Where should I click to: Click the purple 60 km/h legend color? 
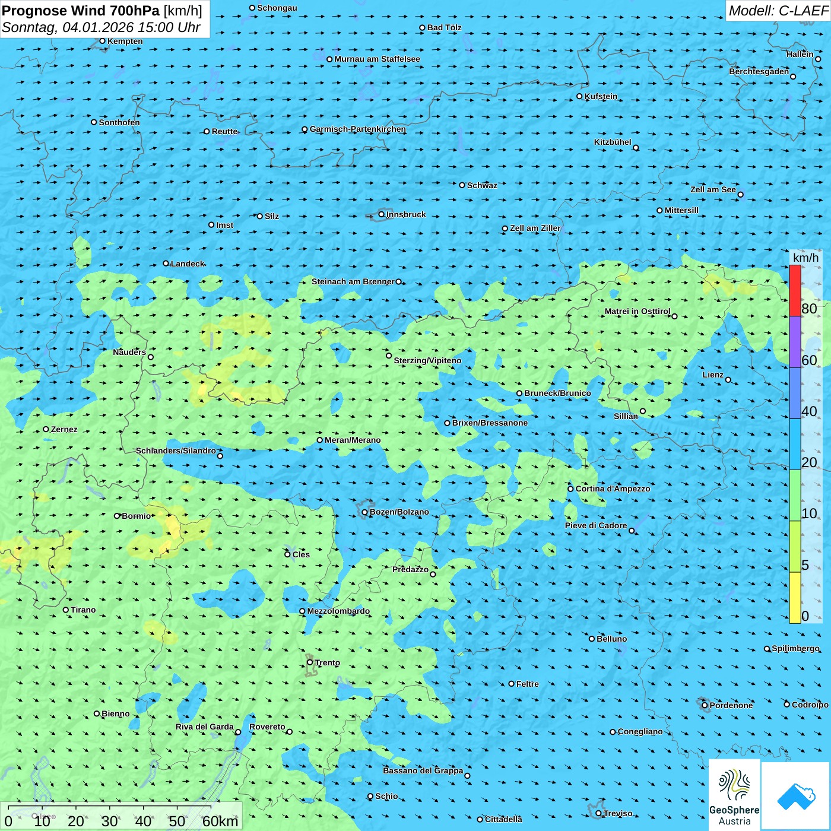tap(795, 342)
